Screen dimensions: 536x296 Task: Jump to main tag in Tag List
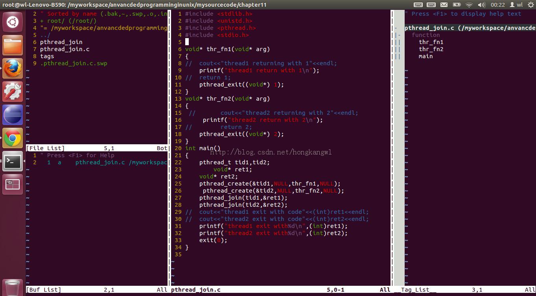(426, 56)
